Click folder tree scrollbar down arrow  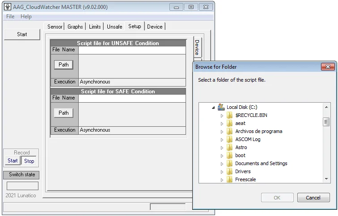(x=326, y=179)
